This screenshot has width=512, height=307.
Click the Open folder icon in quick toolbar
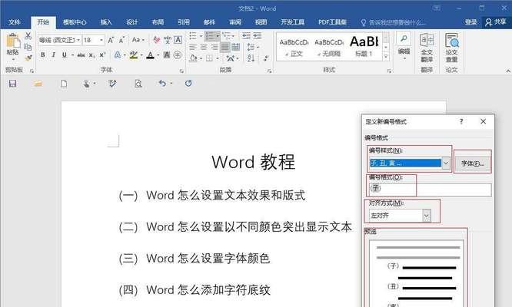tap(38, 84)
